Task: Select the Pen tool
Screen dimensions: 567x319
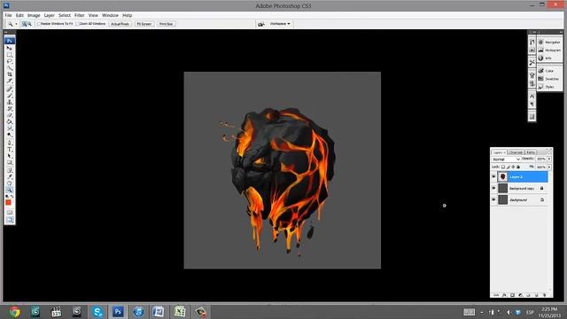Action: point(10,143)
